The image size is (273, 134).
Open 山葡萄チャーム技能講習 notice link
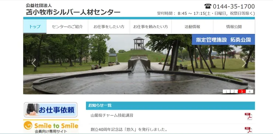pyautogui.click(x=112, y=115)
